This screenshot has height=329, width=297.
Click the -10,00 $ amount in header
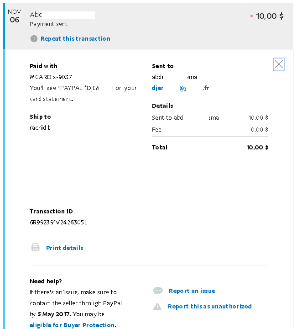tap(267, 16)
